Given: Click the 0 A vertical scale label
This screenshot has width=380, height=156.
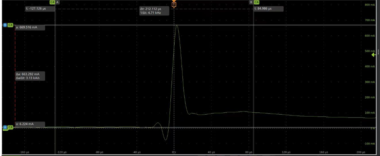Looking at the screenshot, I should click(373, 128).
